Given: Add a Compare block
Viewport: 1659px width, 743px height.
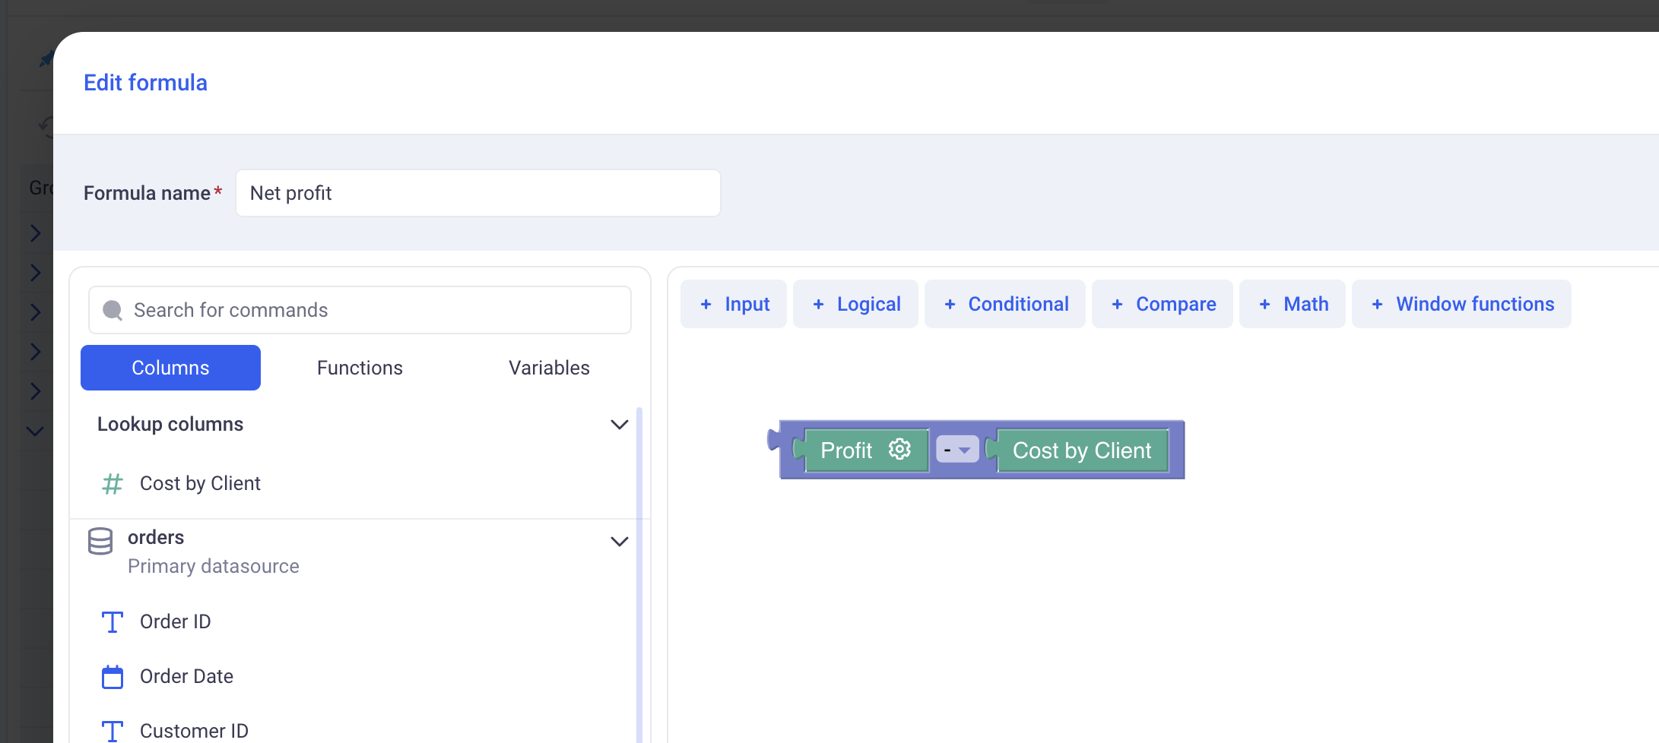Looking at the screenshot, I should pyautogui.click(x=1163, y=304).
